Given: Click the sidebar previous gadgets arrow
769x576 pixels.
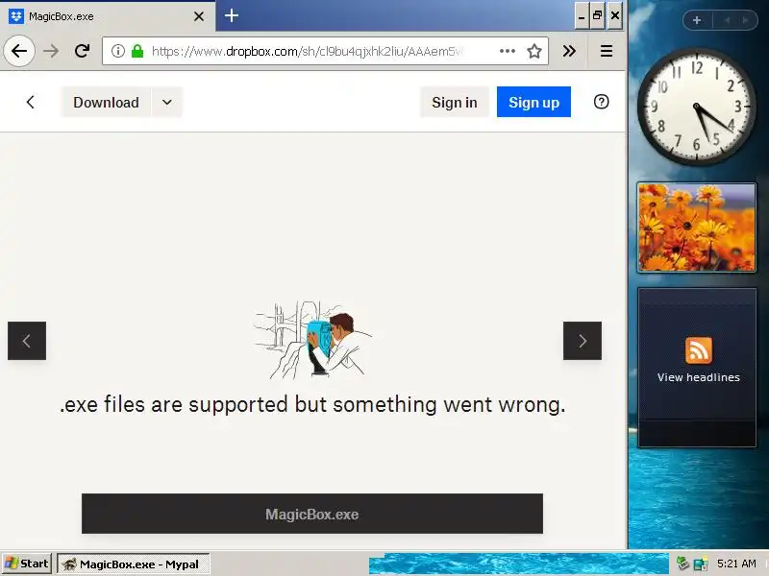Looking at the screenshot, I should point(727,20).
